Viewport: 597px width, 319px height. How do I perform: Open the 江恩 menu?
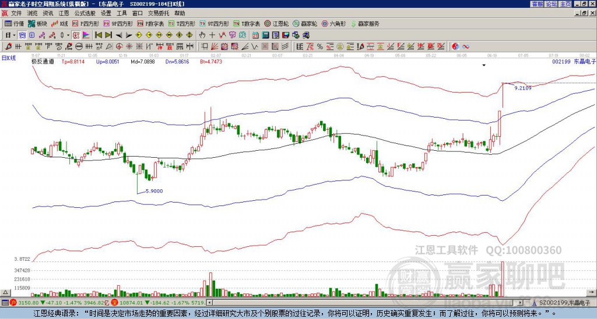tap(64, 13)
